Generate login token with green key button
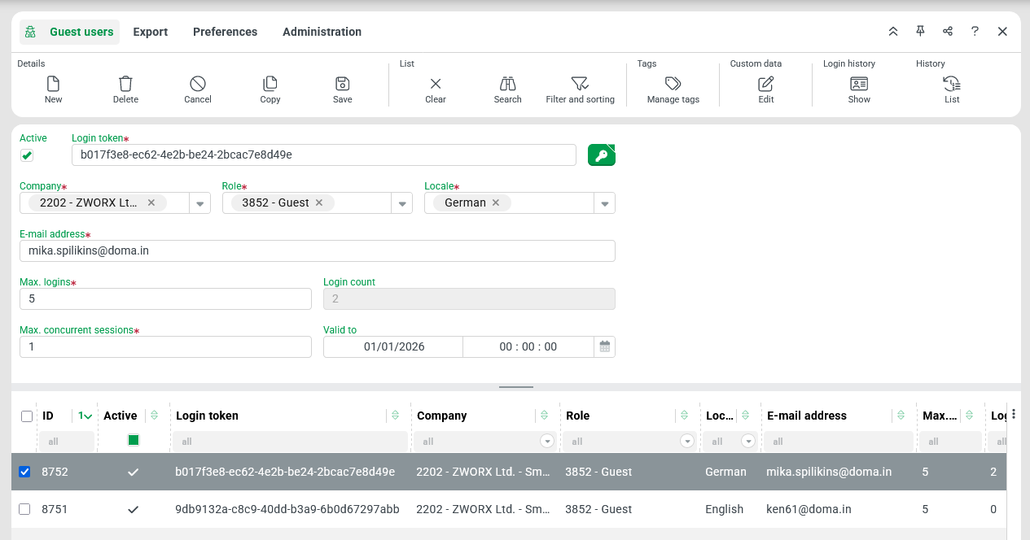Image resolution: width=1030 pixels, height=540 pixels. pyautogui.click(x=602, y=155)
